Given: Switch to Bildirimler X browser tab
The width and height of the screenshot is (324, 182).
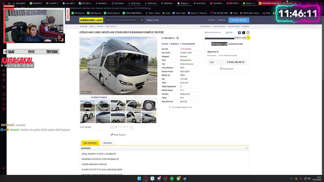Looking at the screenshot, I should tap(167, 3).
